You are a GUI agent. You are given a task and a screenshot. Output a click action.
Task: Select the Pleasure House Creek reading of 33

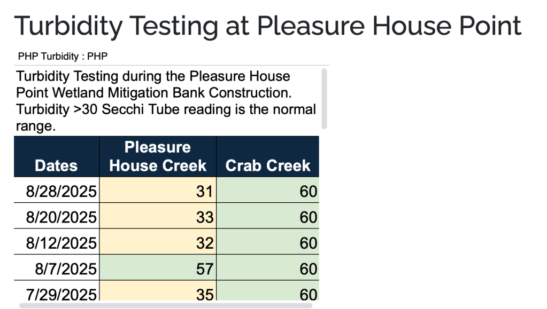pos(158,217)
